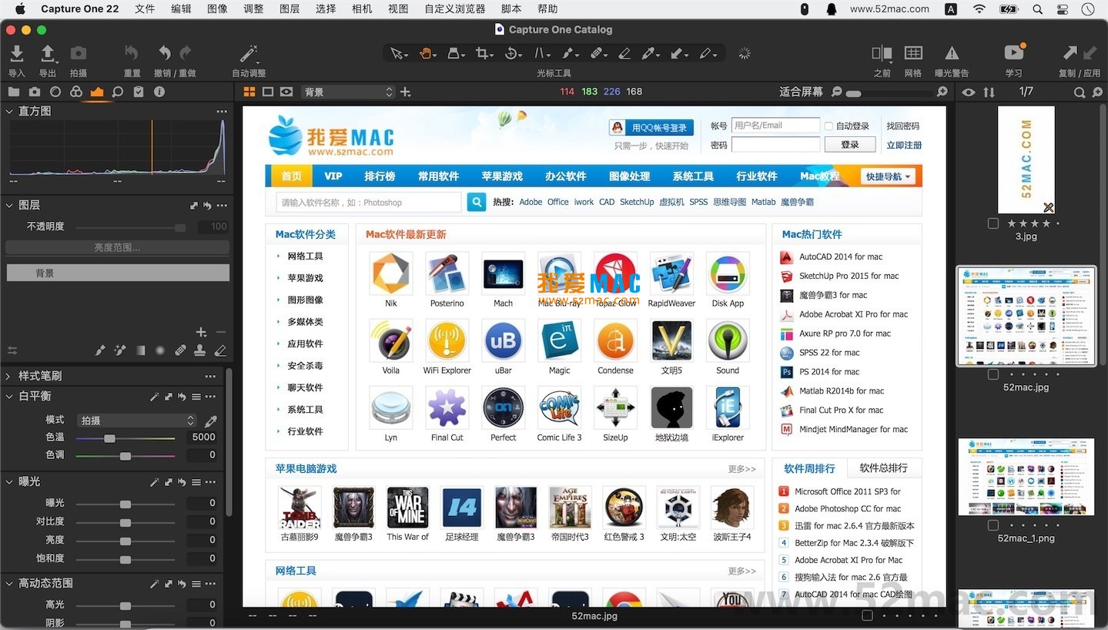Collapse the 曝光 panel
The height and width of the screenshot is (630, 1108).
pos(9,481)
